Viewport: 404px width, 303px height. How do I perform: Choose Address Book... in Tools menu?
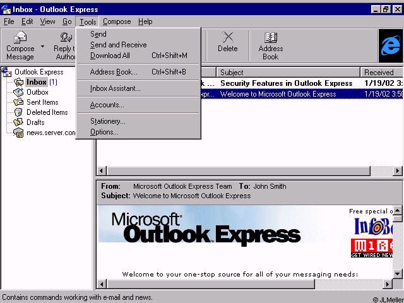coord(138,72)
